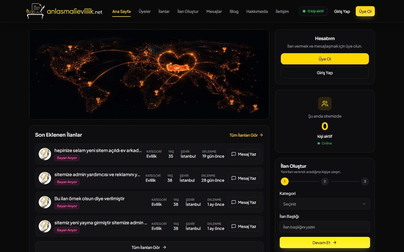
Task: Click the Hesabım panel heading
Action: 325,38
